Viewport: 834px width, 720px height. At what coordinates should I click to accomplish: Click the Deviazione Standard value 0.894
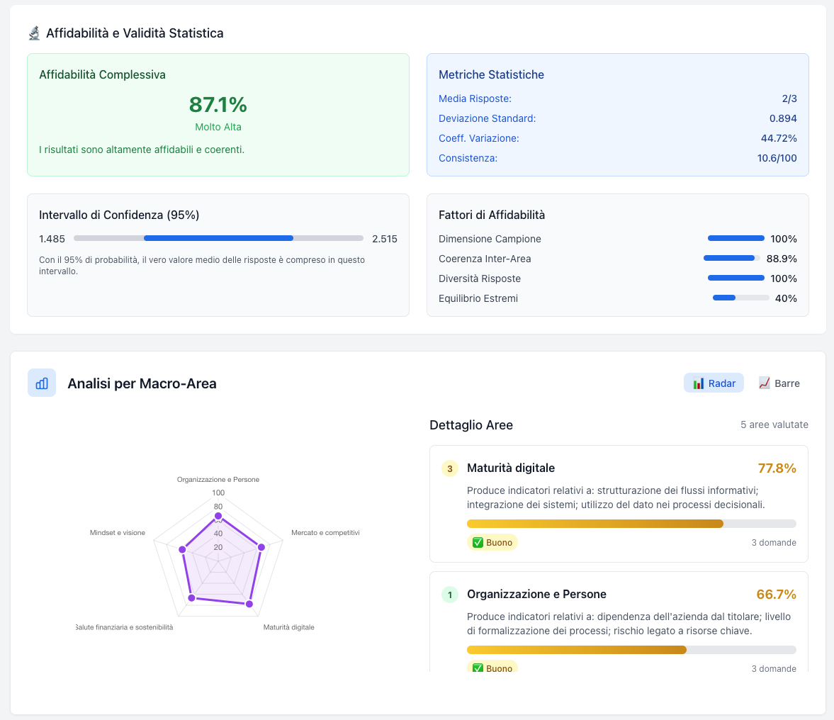pos(783,118)
